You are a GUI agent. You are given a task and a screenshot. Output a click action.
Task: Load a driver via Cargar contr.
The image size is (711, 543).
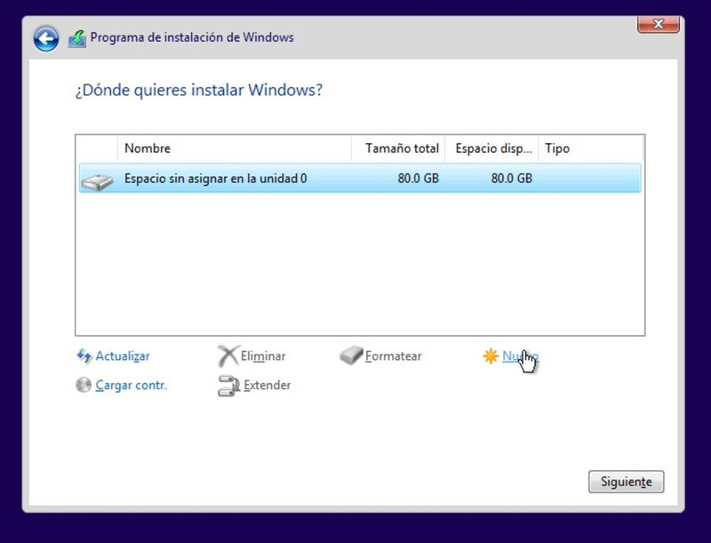[x=131, y=386]
